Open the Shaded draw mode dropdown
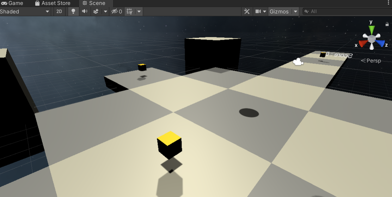This screenshot has height=197, width=392. [x=25, y=11]
